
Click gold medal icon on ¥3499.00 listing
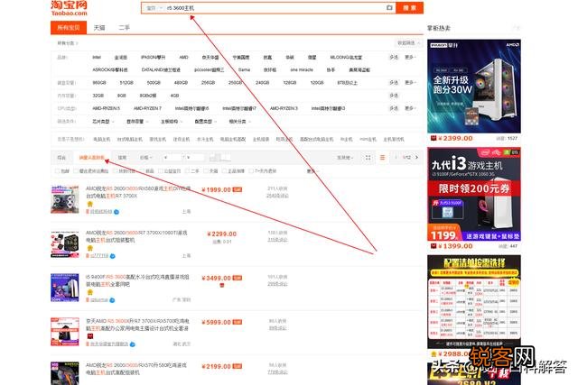coord(90,292)
